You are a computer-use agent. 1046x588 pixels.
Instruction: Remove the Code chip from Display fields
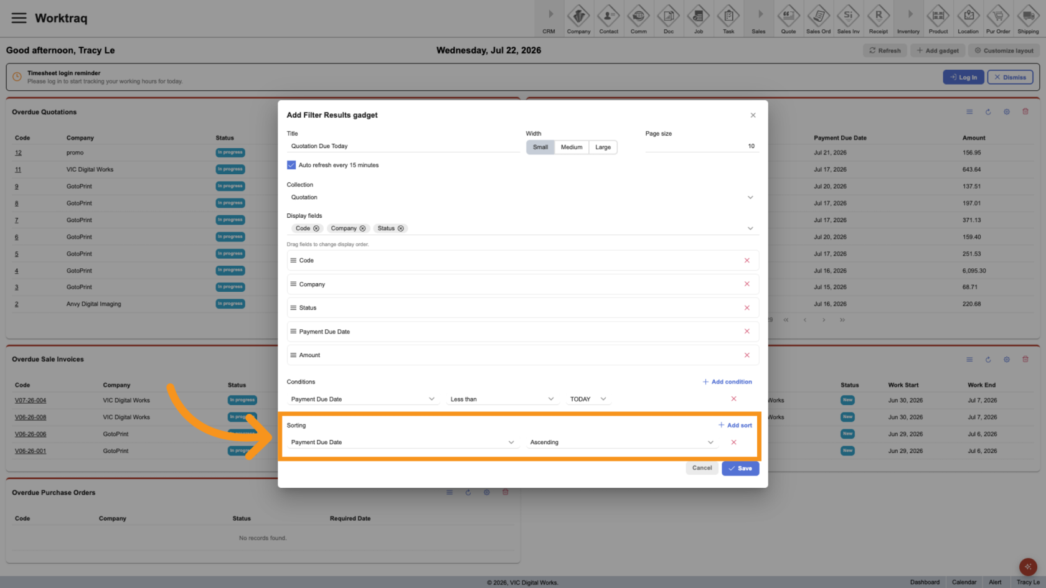click(x=316, y=228)
